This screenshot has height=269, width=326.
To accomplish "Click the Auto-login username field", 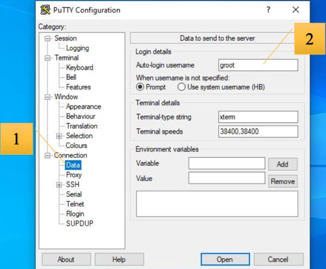I will click(258, 65).
